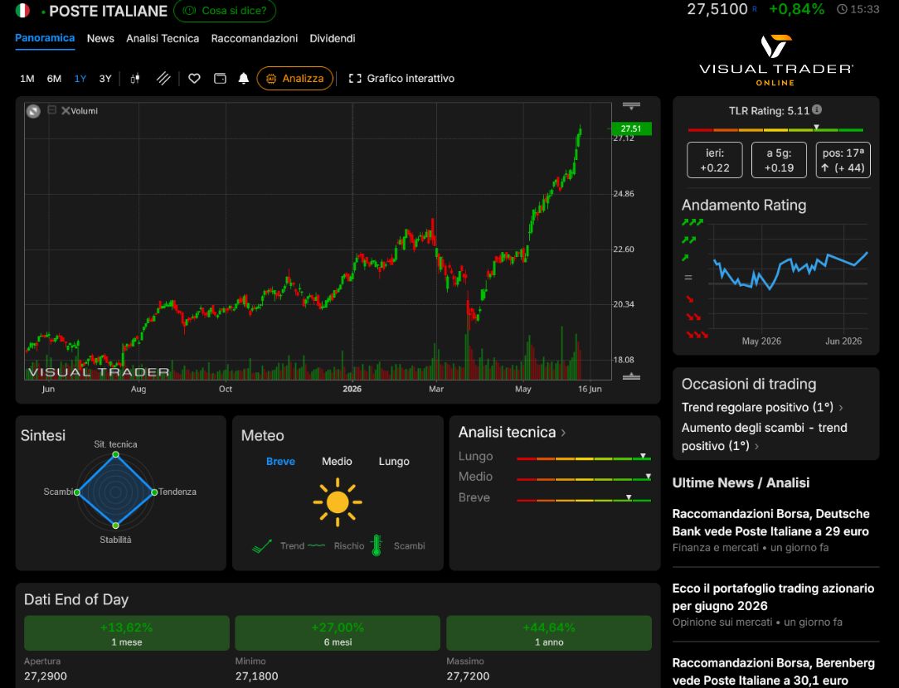Select Breve in Meteo panel

click(280, 461)
